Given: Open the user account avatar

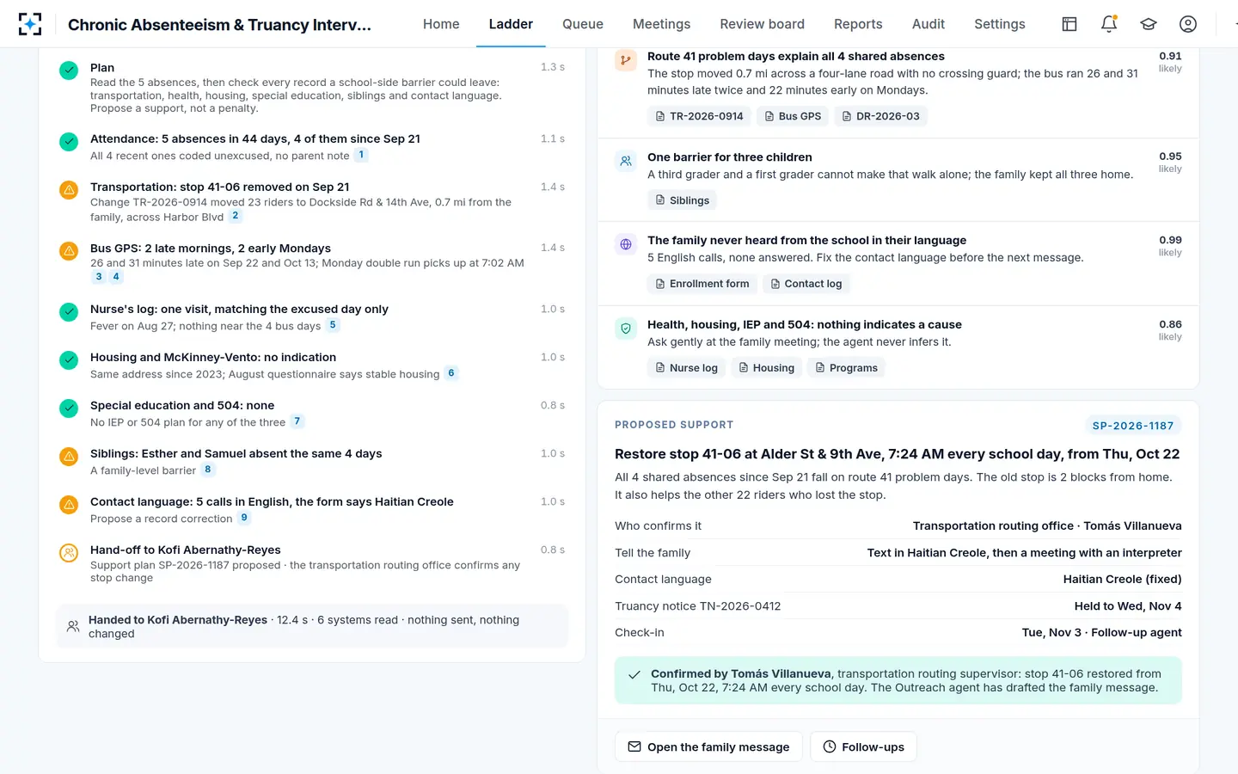Looking at the screenshot, I should [x=1188, y=24].
